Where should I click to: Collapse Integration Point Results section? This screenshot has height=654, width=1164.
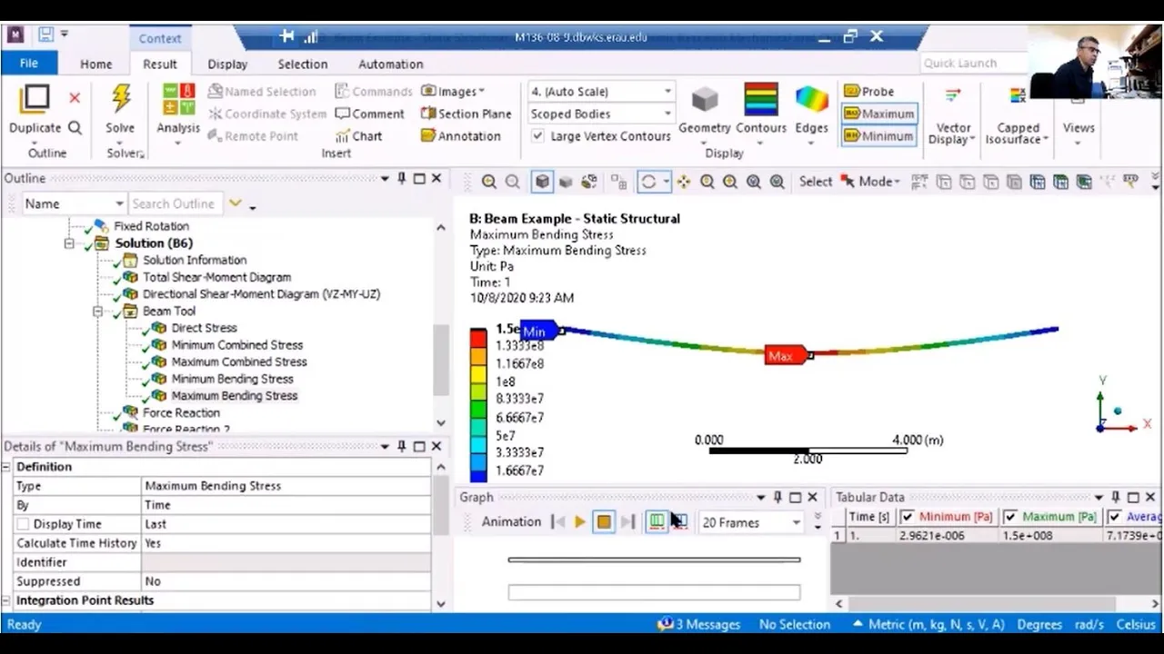[6, 600]
